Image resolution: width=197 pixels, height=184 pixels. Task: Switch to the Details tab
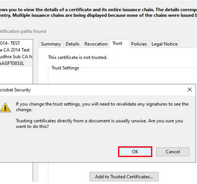pos(72,44)
